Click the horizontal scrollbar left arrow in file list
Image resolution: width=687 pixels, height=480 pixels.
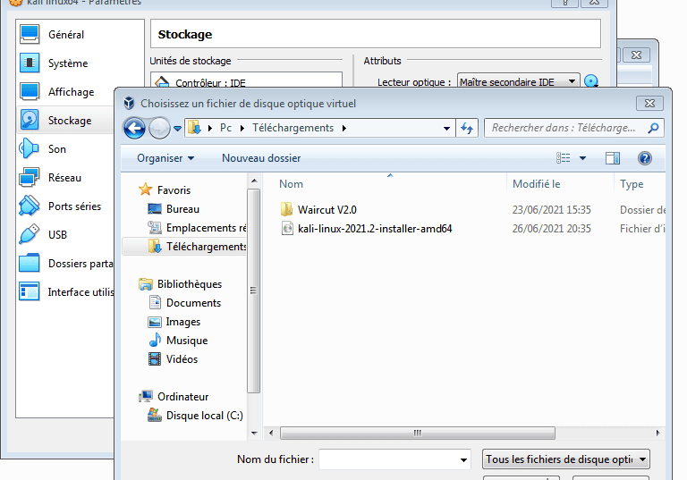pos(271,433)
